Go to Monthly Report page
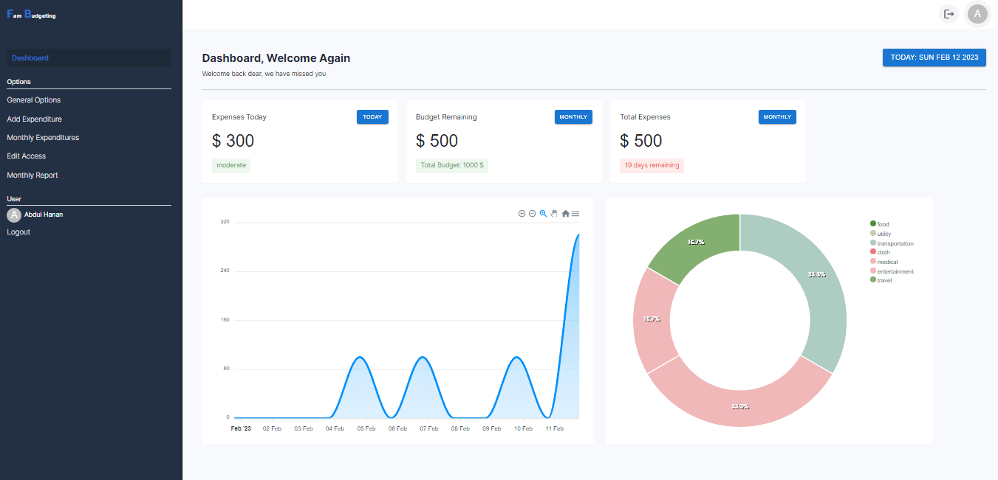The width and height of the screenshot is (998, 480). click(x=33, y=175)
